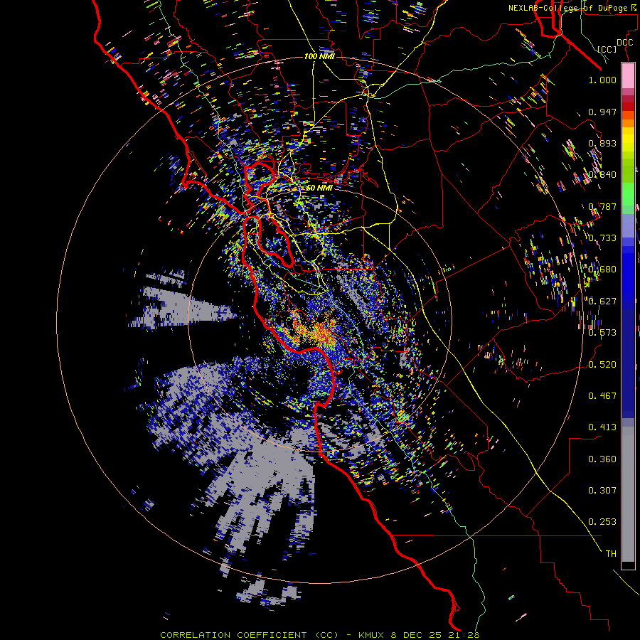
Task: Click the 0.520 scale value
Action: tap(602, 364)
